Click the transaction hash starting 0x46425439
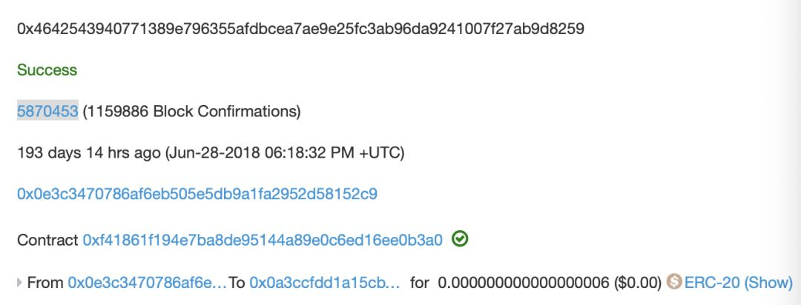This screenshot has height=305, width=801. pyautogui.click(x=301, y=29)
